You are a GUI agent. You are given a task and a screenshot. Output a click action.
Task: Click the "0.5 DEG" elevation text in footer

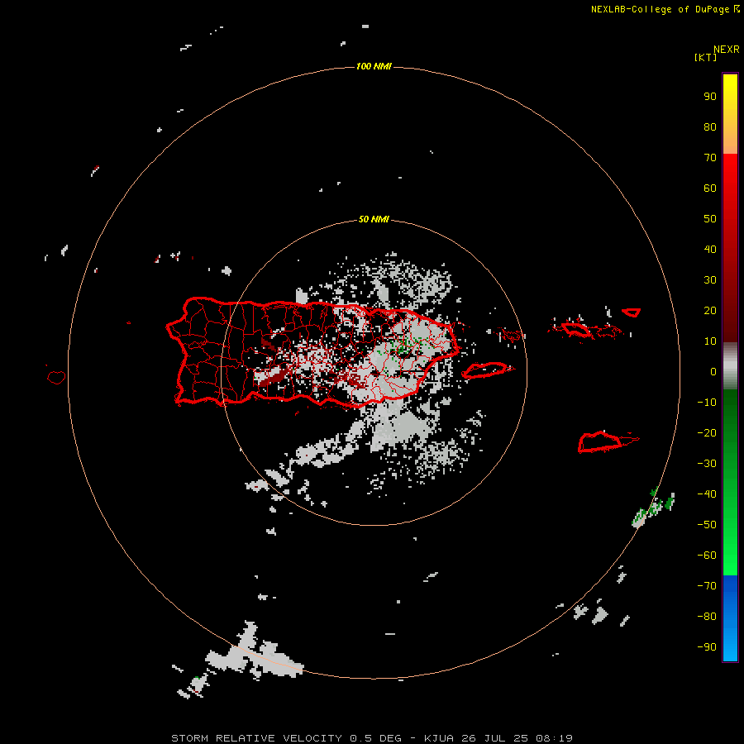[x=376, y=738]
